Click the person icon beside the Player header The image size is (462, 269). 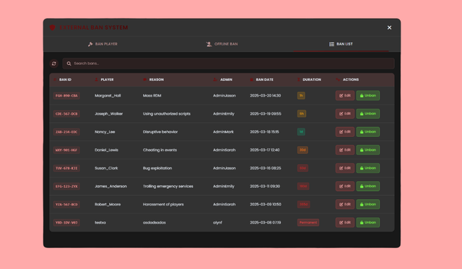point(96,80)
